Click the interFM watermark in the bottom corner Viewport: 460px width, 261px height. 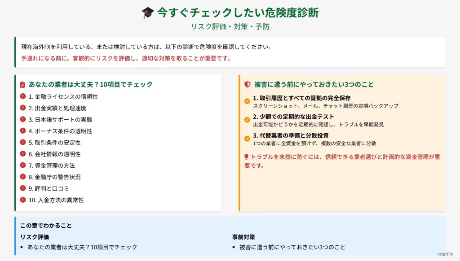point(447,254)
